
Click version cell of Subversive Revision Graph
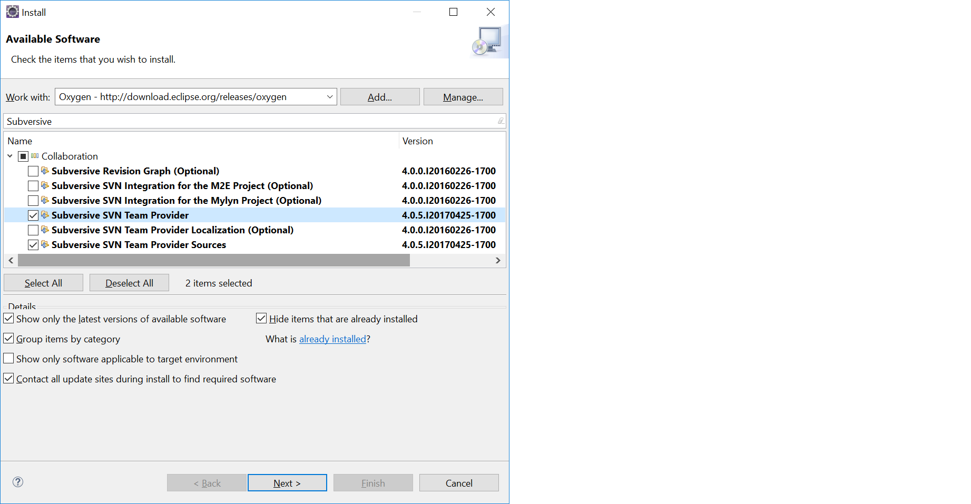click(449, 171)
